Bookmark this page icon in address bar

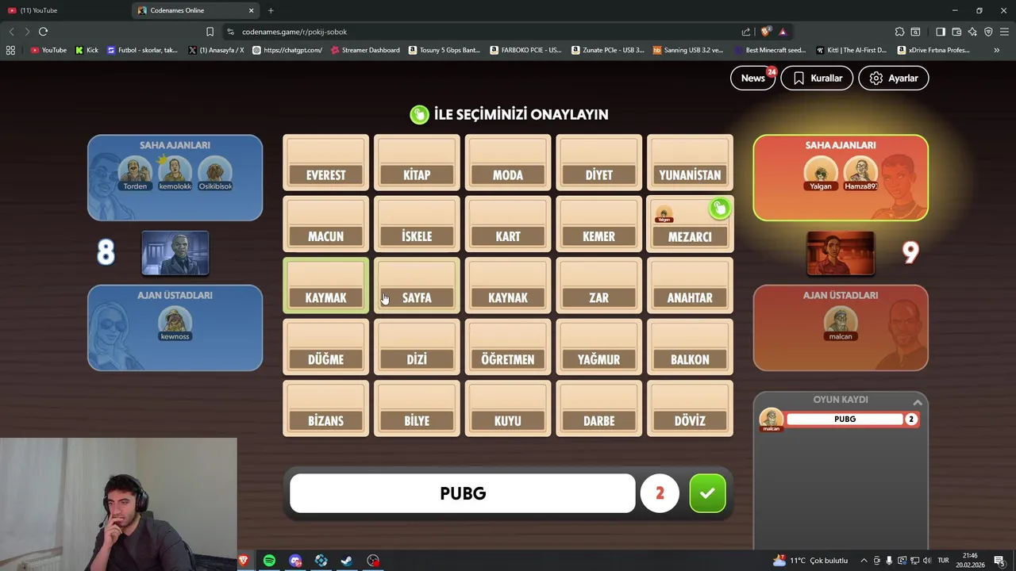coord(210,32)
